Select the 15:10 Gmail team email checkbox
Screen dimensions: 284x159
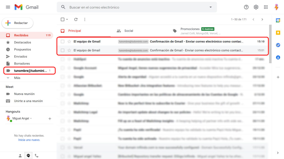(62, 42)
